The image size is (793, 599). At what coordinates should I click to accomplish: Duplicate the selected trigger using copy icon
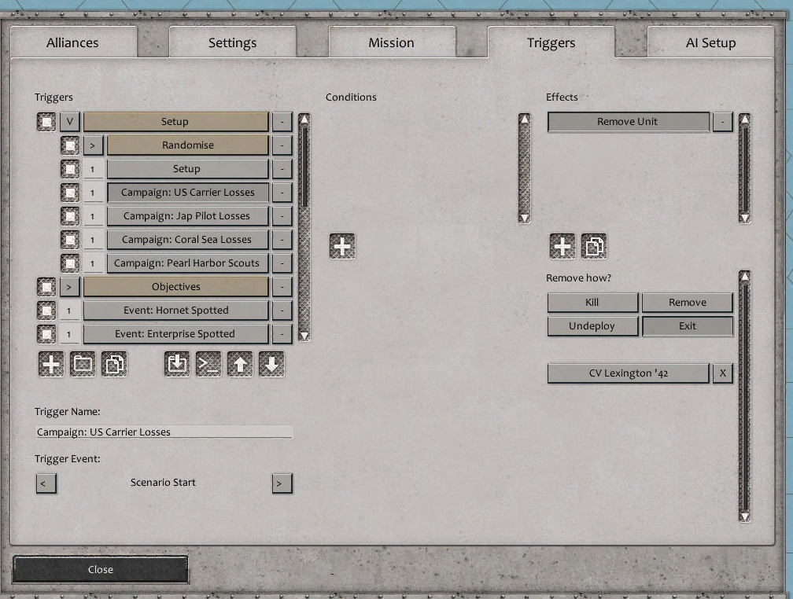point(113,364)
